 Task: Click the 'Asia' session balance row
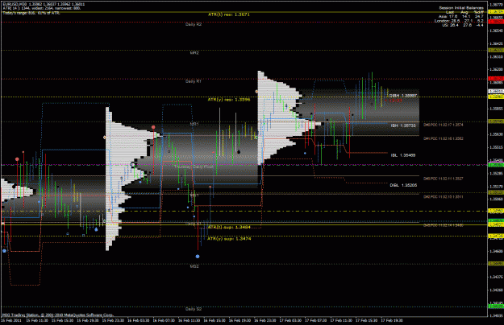[x=461, y=16]
